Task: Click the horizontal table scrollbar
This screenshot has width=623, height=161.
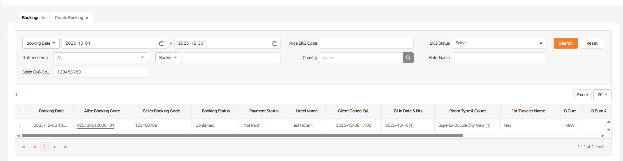Action: click(x=242, y=136)
